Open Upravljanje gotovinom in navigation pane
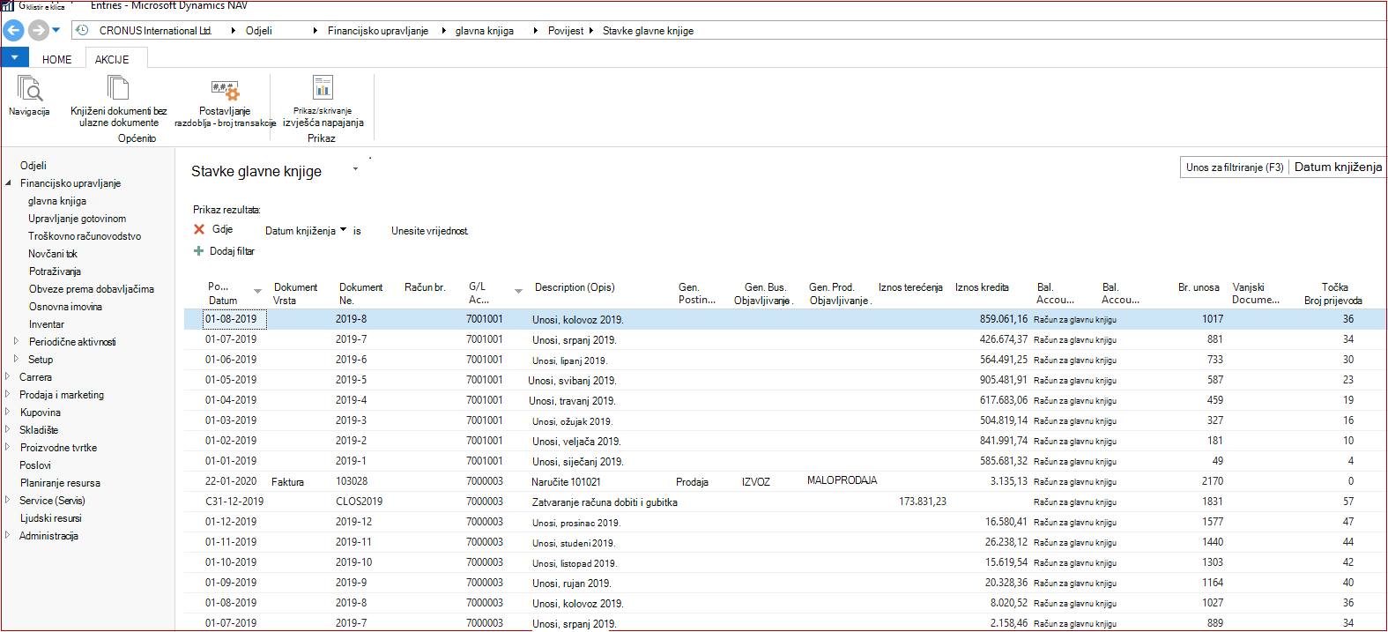This screenshot has width=1388, height=632. (x=77, y=219)
